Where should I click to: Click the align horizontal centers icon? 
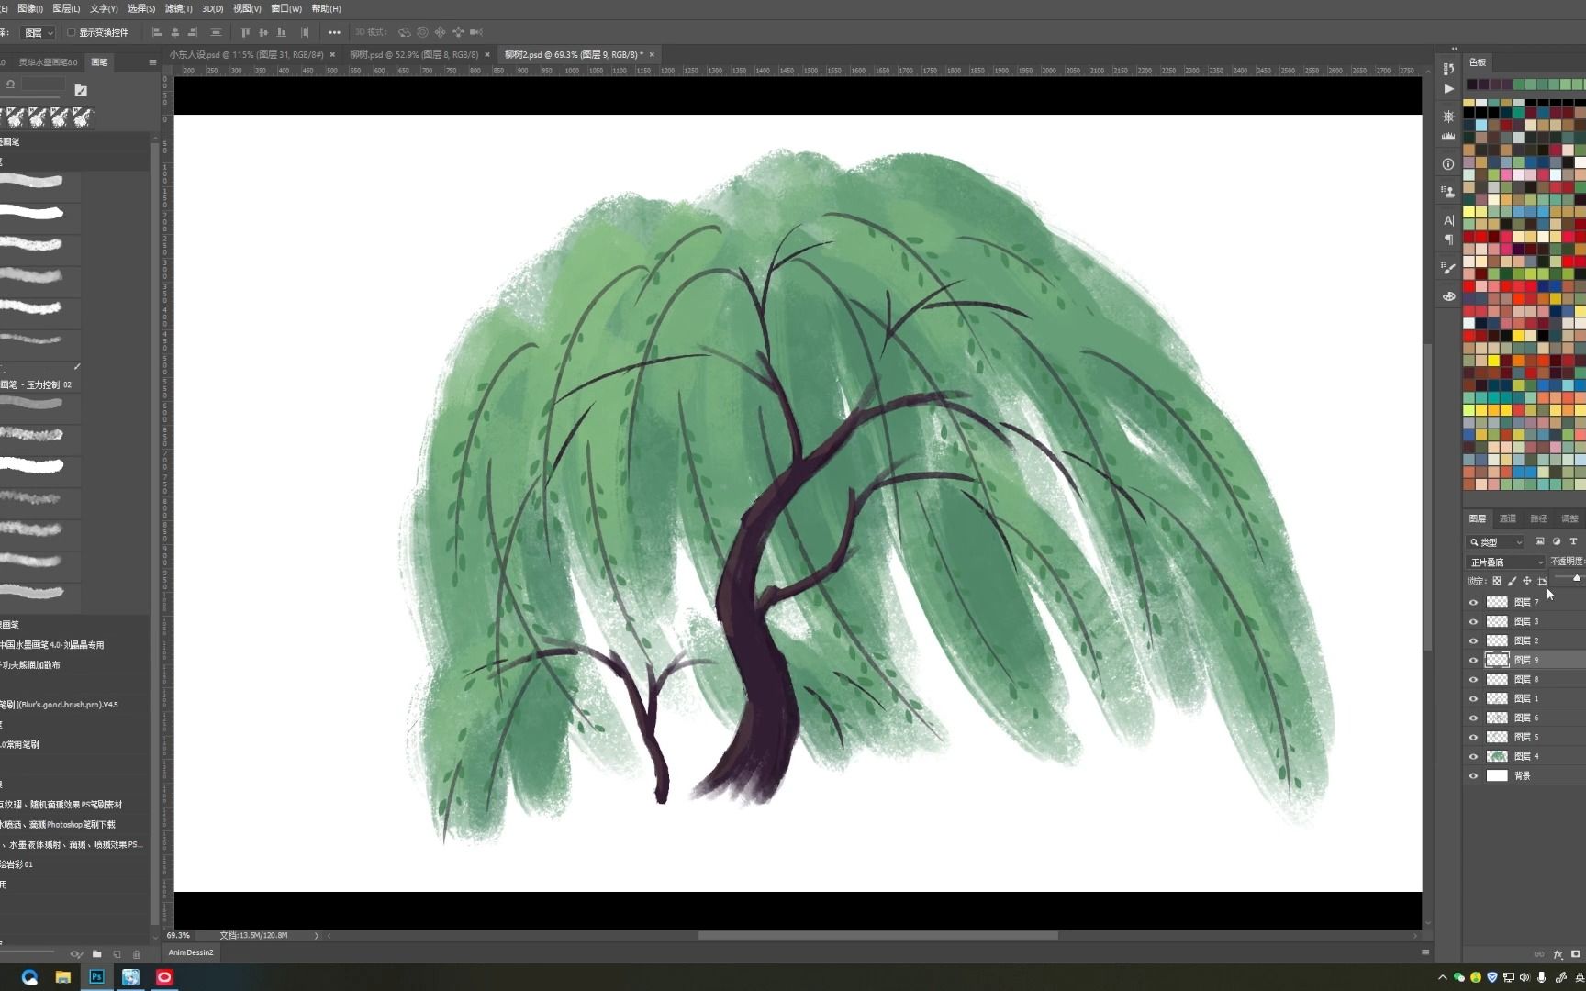click(175, 32)
